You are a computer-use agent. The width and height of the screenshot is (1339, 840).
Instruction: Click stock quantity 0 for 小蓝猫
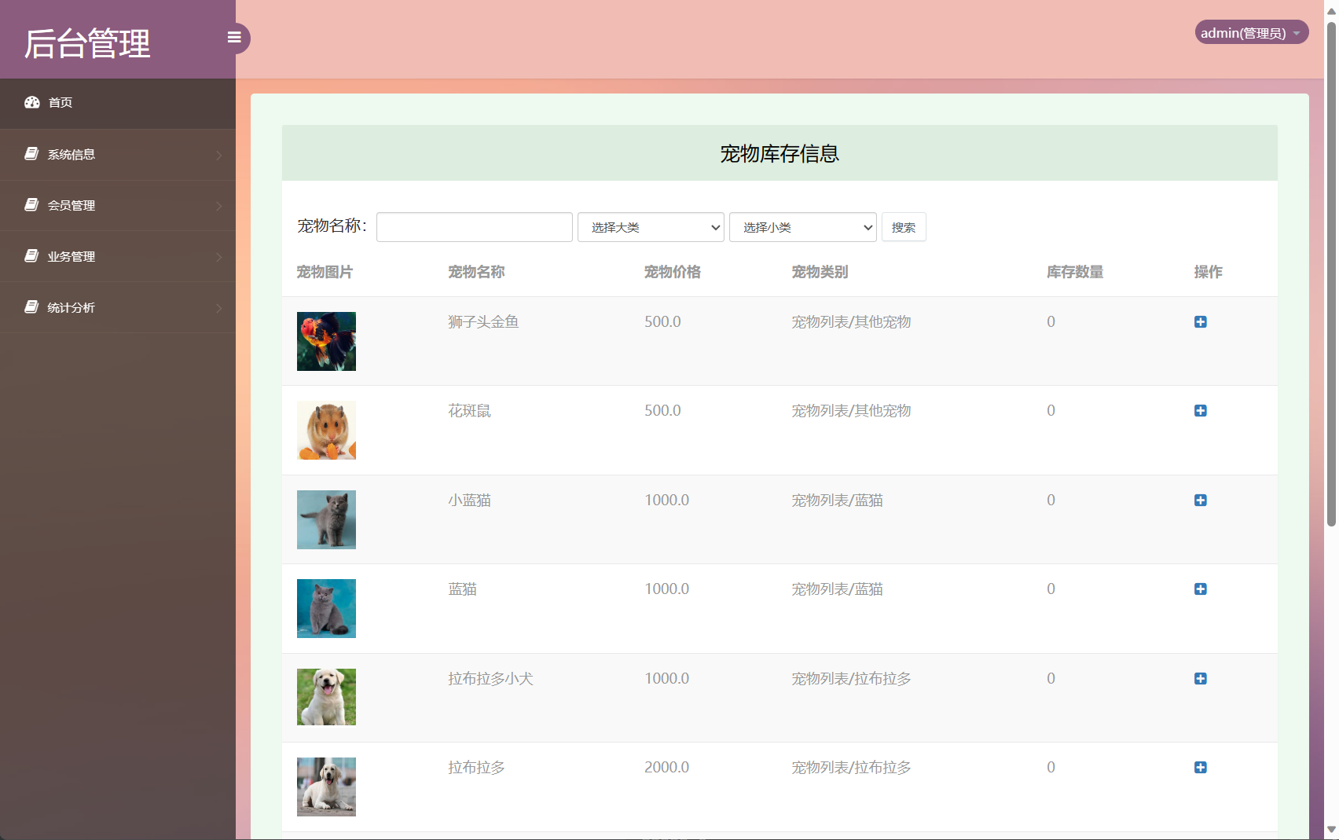click(x=1051, y=501)
